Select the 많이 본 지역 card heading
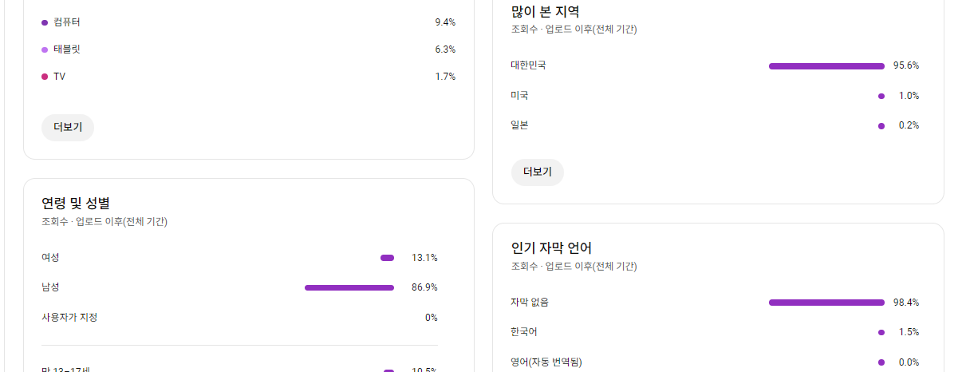Image resolution: width=966 pixels, height=372 pixels. (x=545, y=11)
